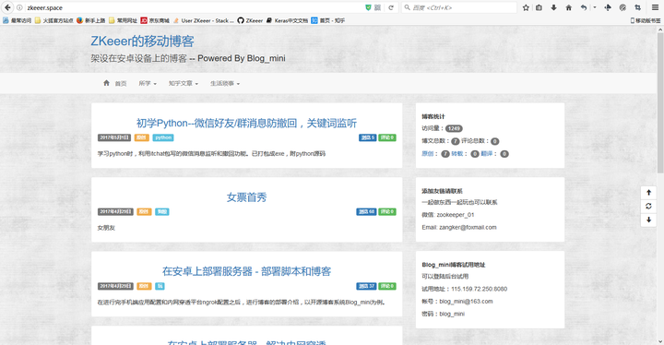Open the 初学Python 微信好友 post
Image resolution: width=664 pixels, height=345 pixels.
[x=246, y=123]
